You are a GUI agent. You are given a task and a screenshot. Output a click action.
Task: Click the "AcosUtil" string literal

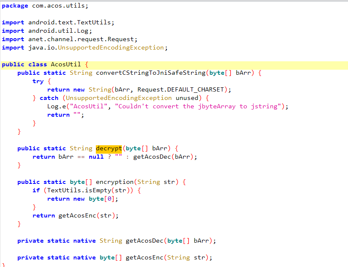tap(90, 106)
